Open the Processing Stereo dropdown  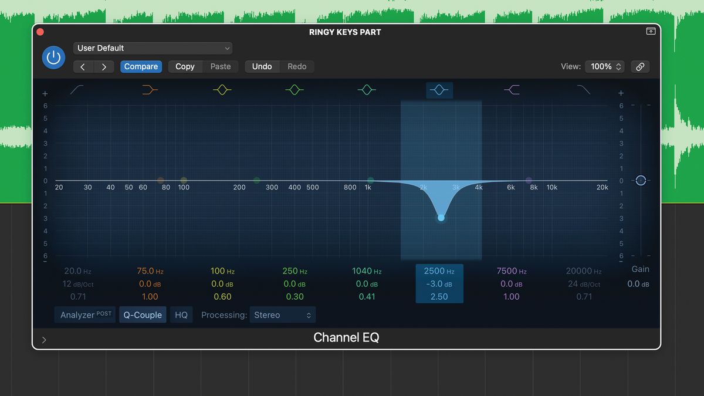point(282,314)
